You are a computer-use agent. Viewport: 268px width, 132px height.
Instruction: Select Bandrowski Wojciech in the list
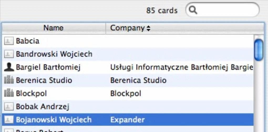tap(54, 54)
